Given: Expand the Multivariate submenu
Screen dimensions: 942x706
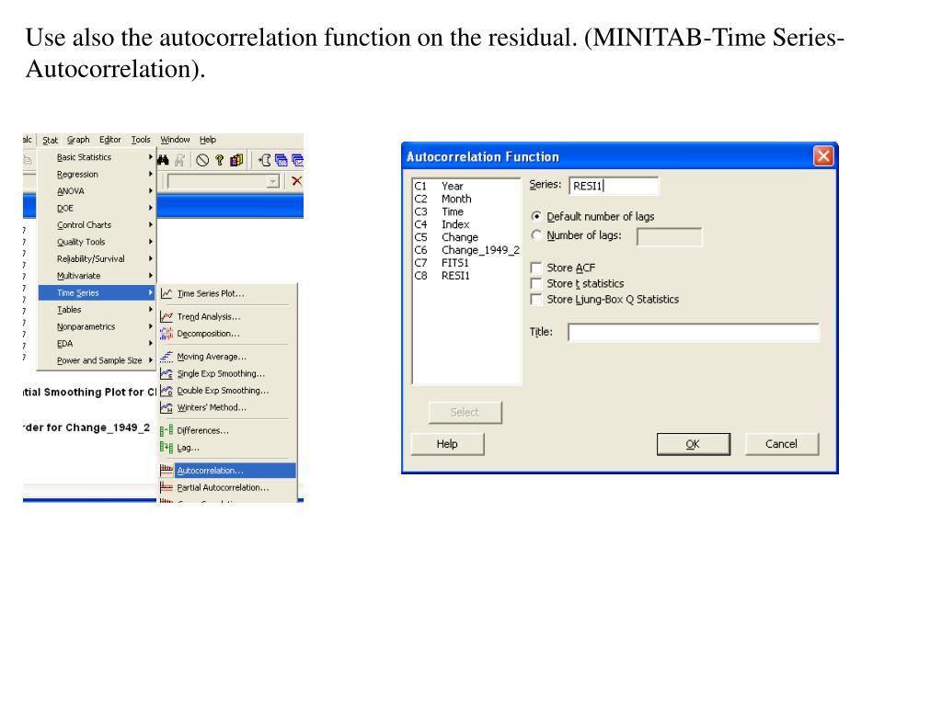Looking at the screenshot, I should (x=96, y=276).
